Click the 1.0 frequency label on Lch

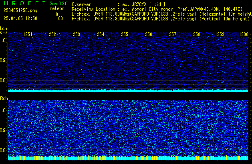pos(3,40)
